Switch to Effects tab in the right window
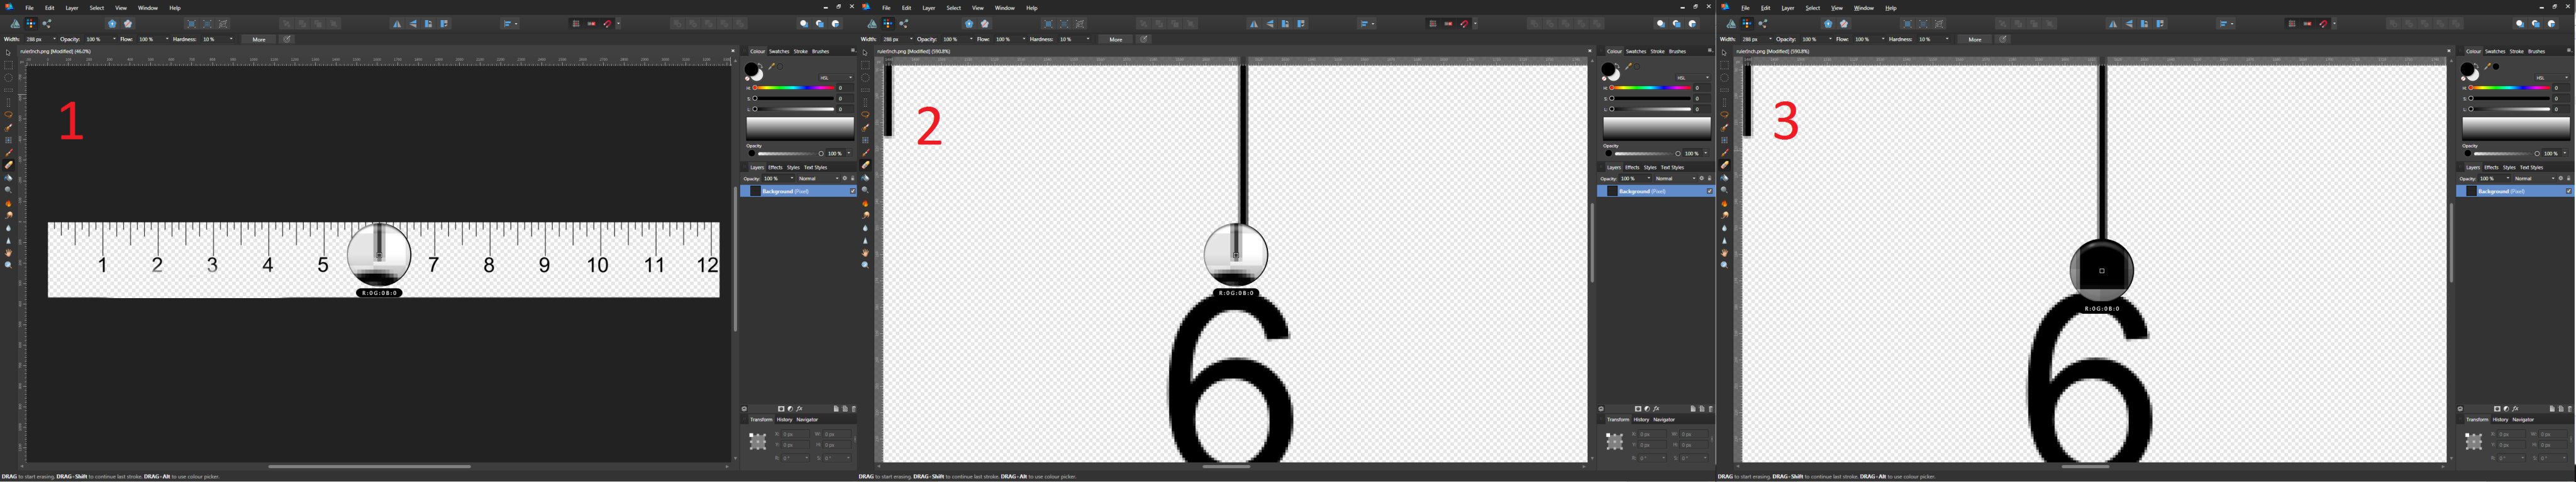The image size is (2576, 482). tap(2492, 168)
